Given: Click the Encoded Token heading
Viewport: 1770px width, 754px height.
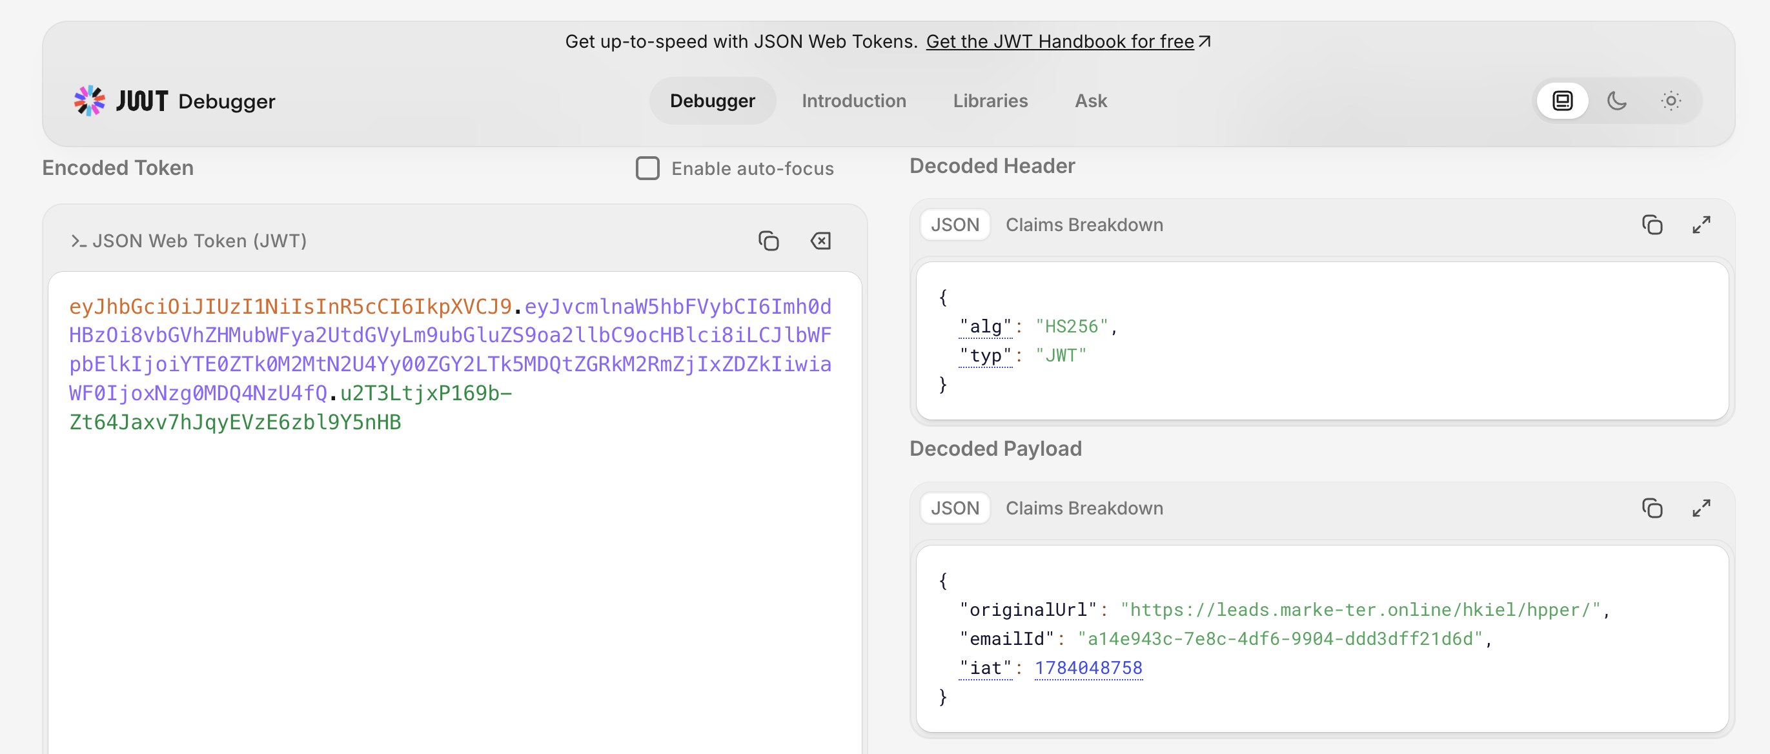Looking at the screenshot, I should click(118, 168).
